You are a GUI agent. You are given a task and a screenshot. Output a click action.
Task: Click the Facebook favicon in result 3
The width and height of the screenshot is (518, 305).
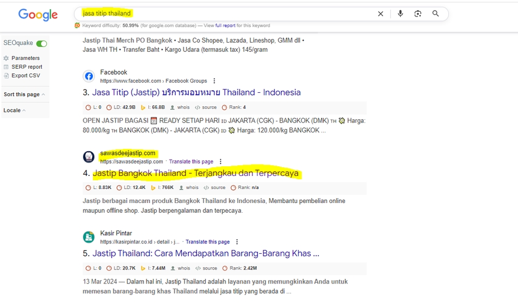click(88, 76)
